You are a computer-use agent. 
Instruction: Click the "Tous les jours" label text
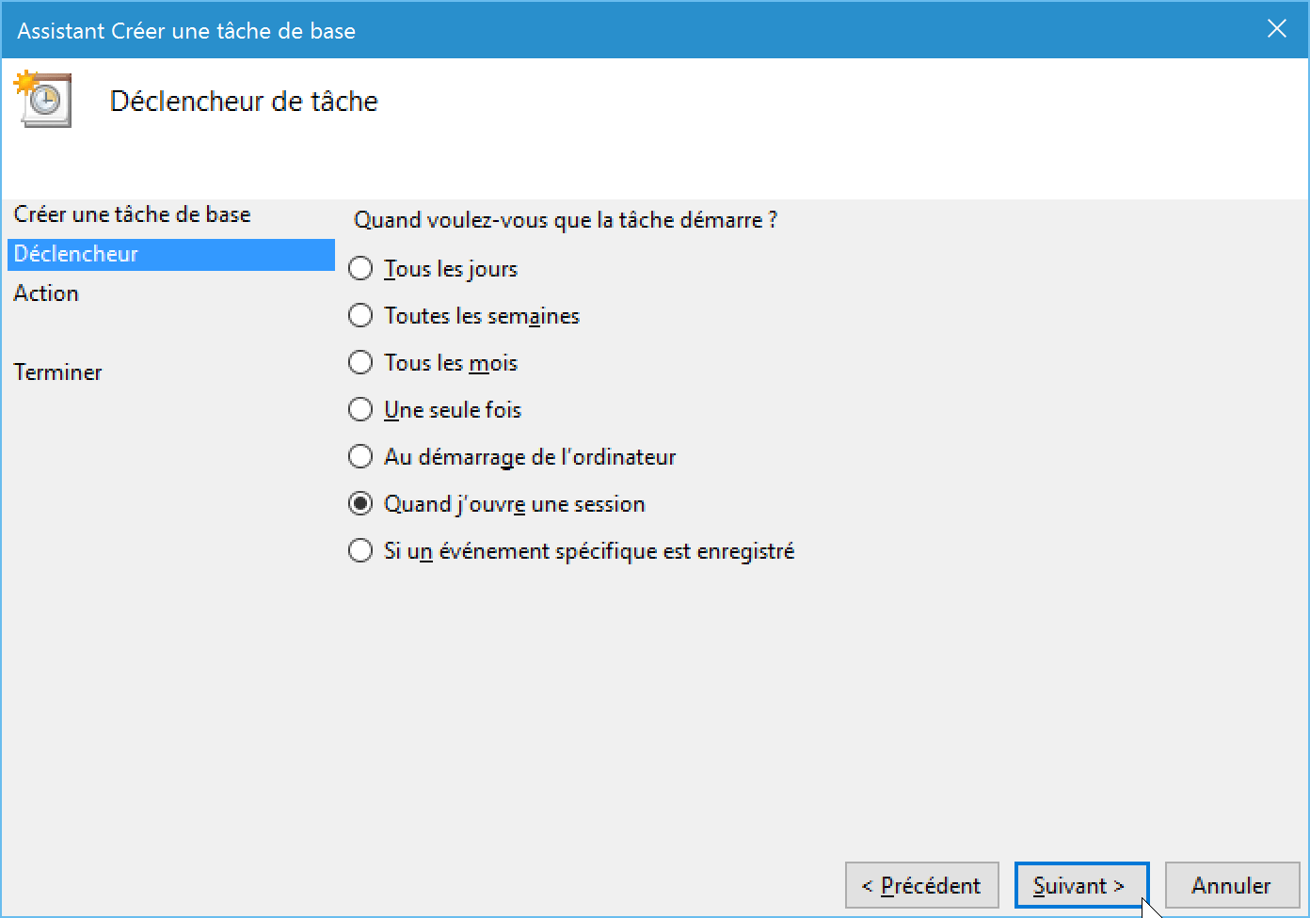coord(451,269)
